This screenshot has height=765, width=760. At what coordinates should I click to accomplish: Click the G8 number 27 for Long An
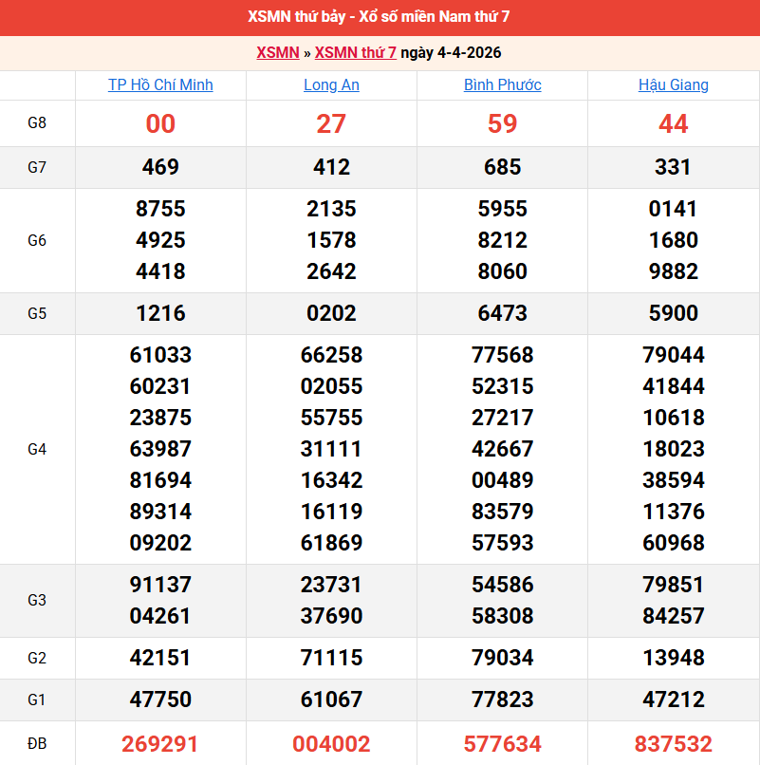[x=331, y=123]
